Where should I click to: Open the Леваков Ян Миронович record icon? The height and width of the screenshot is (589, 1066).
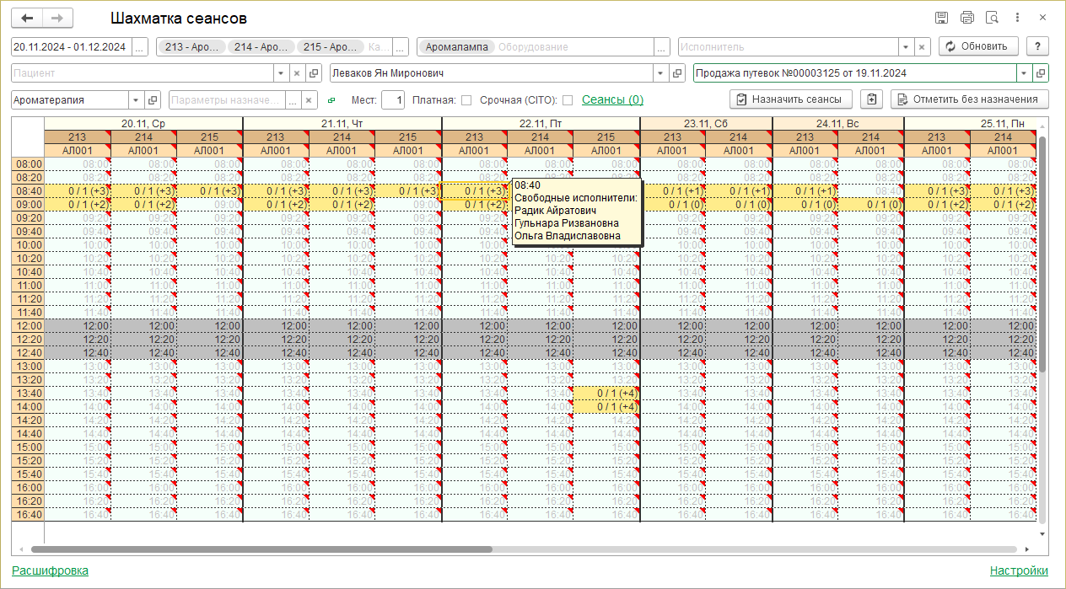(x=678, y=73)
